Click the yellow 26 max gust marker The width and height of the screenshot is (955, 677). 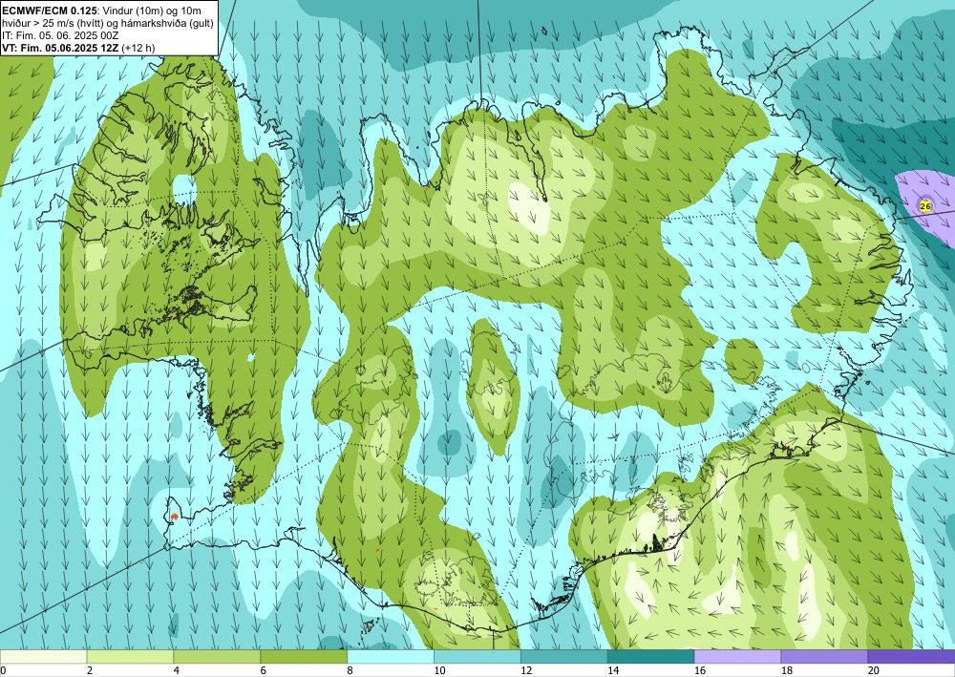click(x=925, y=206)
